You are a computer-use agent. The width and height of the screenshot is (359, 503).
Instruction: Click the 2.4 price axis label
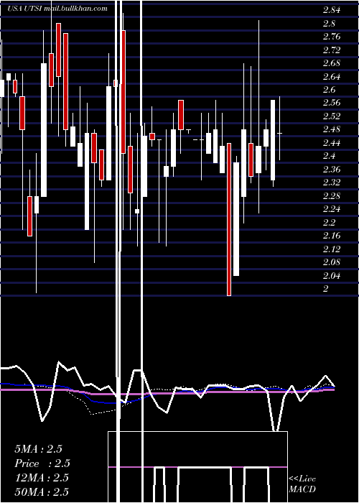329,156
